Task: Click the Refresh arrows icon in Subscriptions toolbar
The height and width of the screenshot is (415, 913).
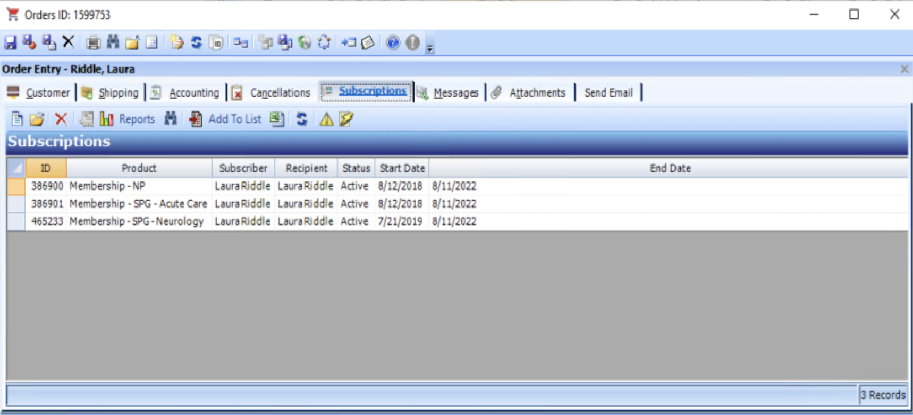Action: coord(302,119)
